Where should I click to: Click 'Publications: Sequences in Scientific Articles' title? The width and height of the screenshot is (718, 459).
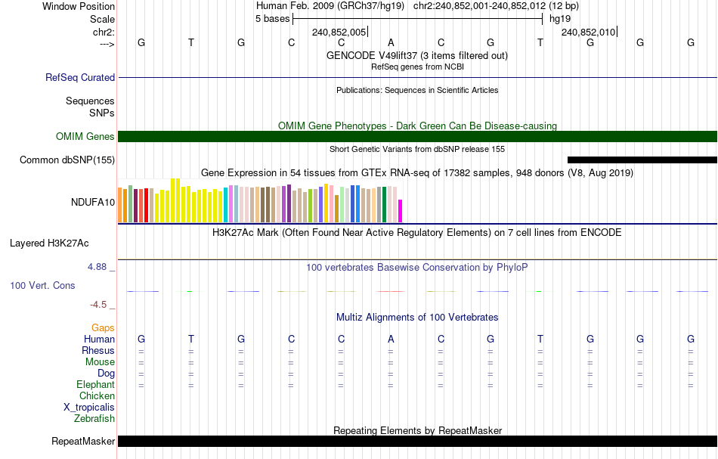point(417,90)
